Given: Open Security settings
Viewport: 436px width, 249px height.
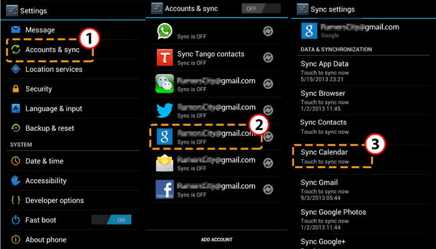Looking at the screenshot, I should tap(39, 89).
